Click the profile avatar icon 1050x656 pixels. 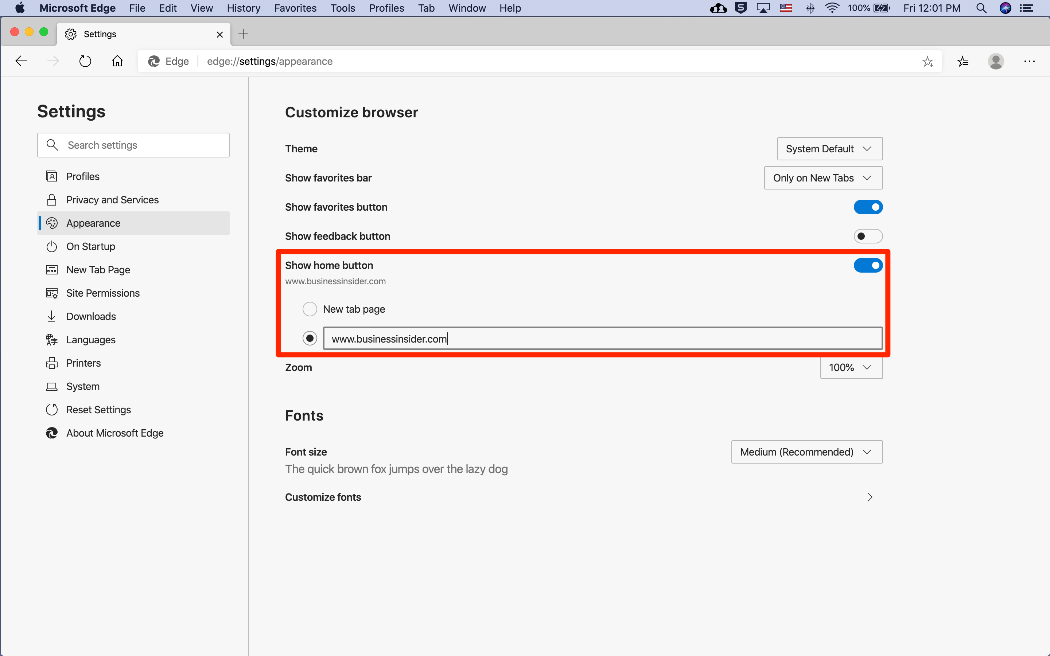tap(995, 61)
